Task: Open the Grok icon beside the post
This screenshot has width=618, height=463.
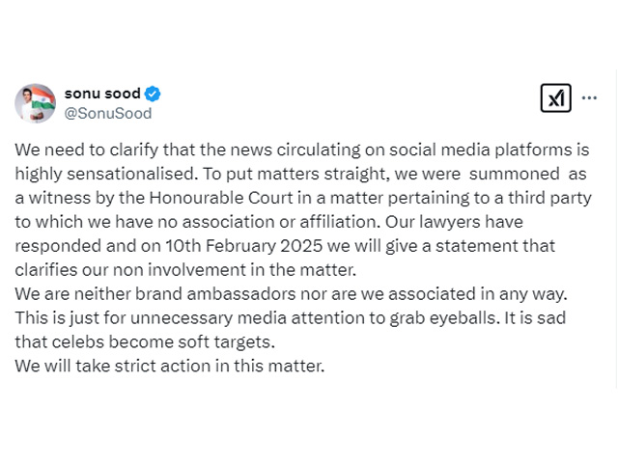Action: click(x=556, y=98)
